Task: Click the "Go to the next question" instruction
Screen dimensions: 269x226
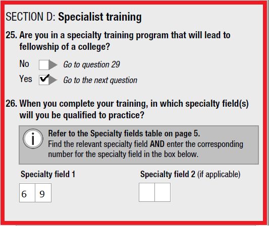Action: (100, 80)
